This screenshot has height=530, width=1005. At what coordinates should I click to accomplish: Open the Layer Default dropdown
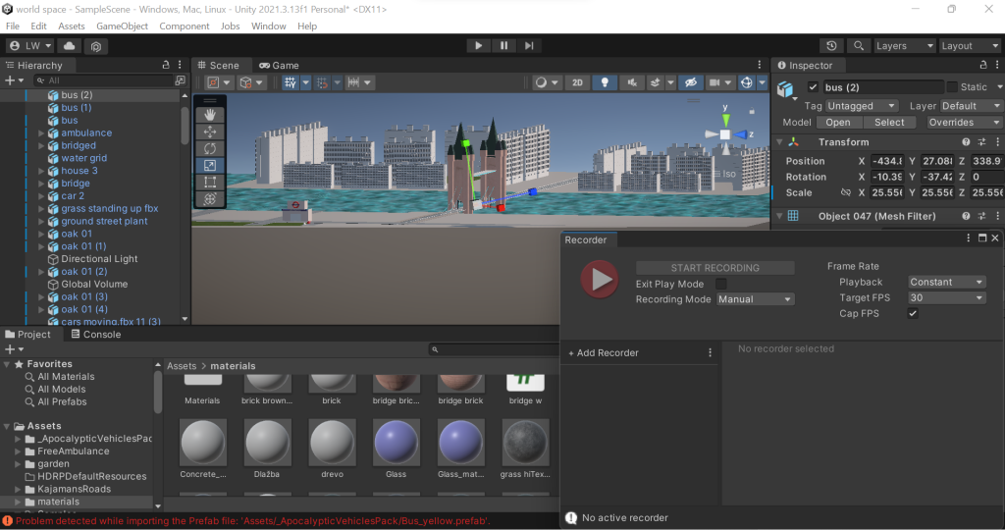click(971, 106)
